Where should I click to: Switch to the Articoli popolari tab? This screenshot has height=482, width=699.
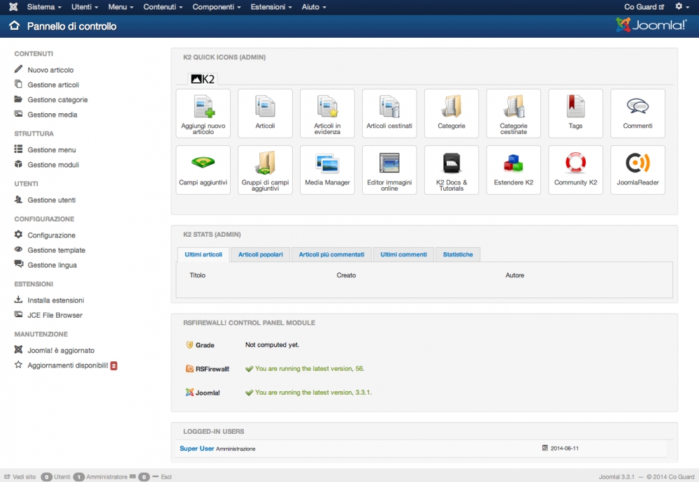260,254
